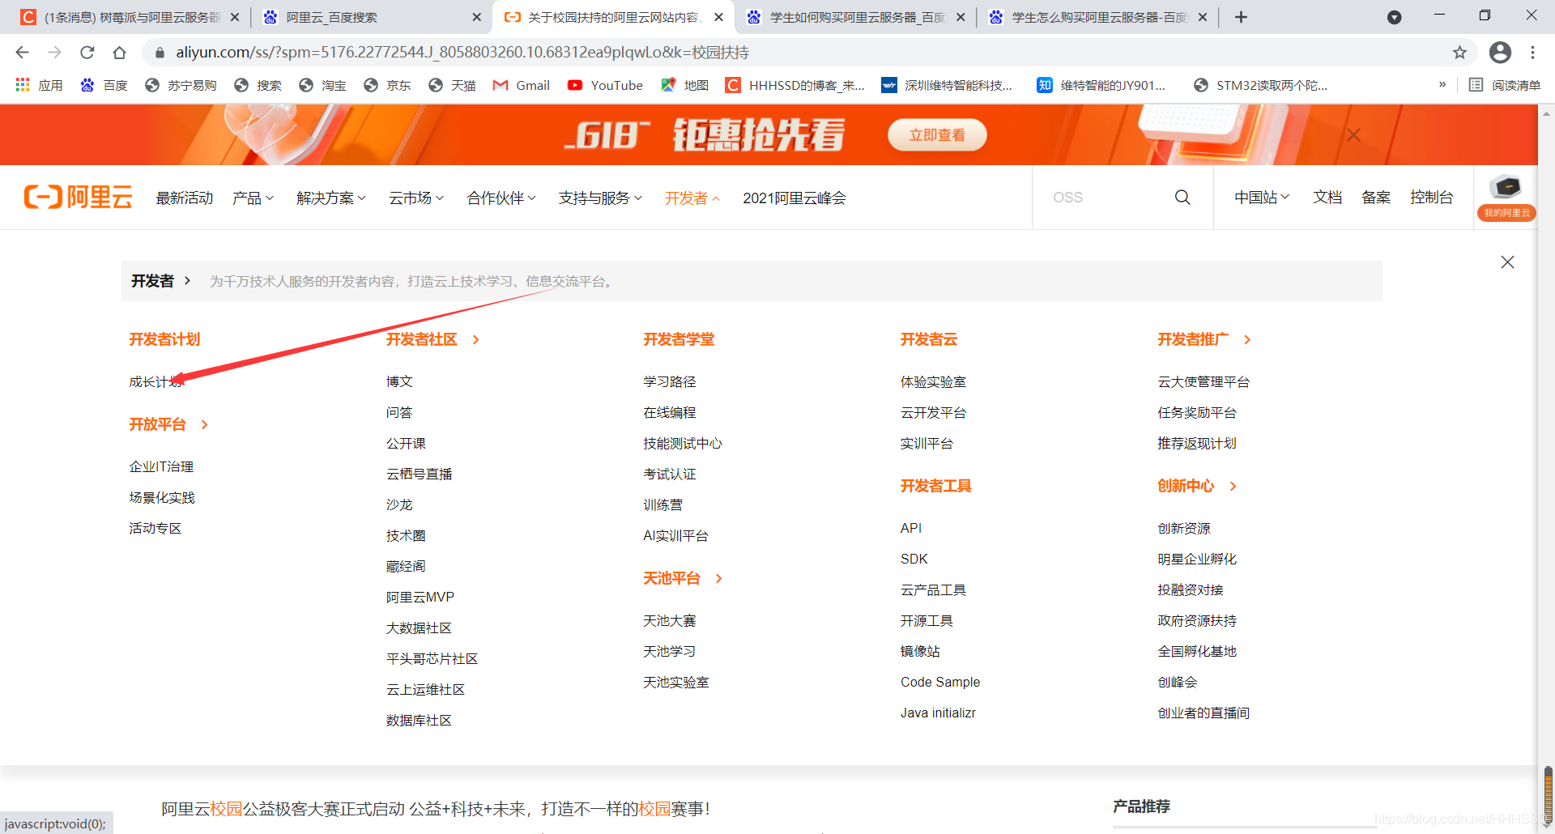This screenshot has height=834, width=1555.
Task: Open the 淘宝 bookmark
Action: [x=322, y=85]
